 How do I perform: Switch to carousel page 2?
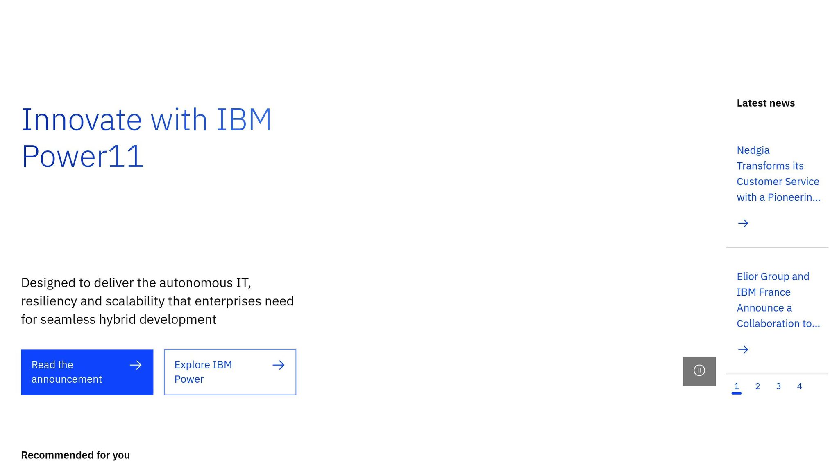coord(757,386)
